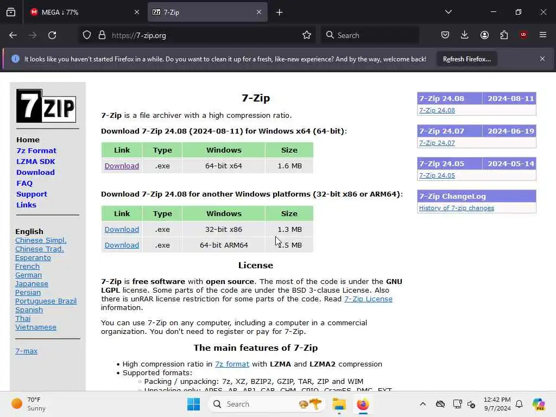
Task: Open the LZMA SDK sidebar link
Action: click(35, 162)
